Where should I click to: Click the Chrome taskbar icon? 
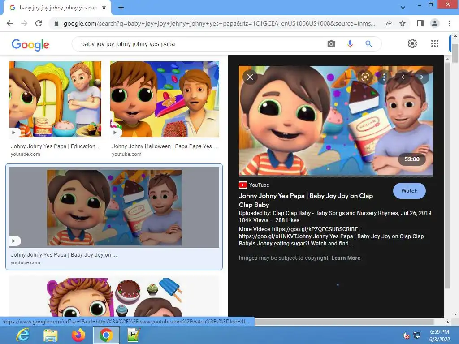point(106,335)
